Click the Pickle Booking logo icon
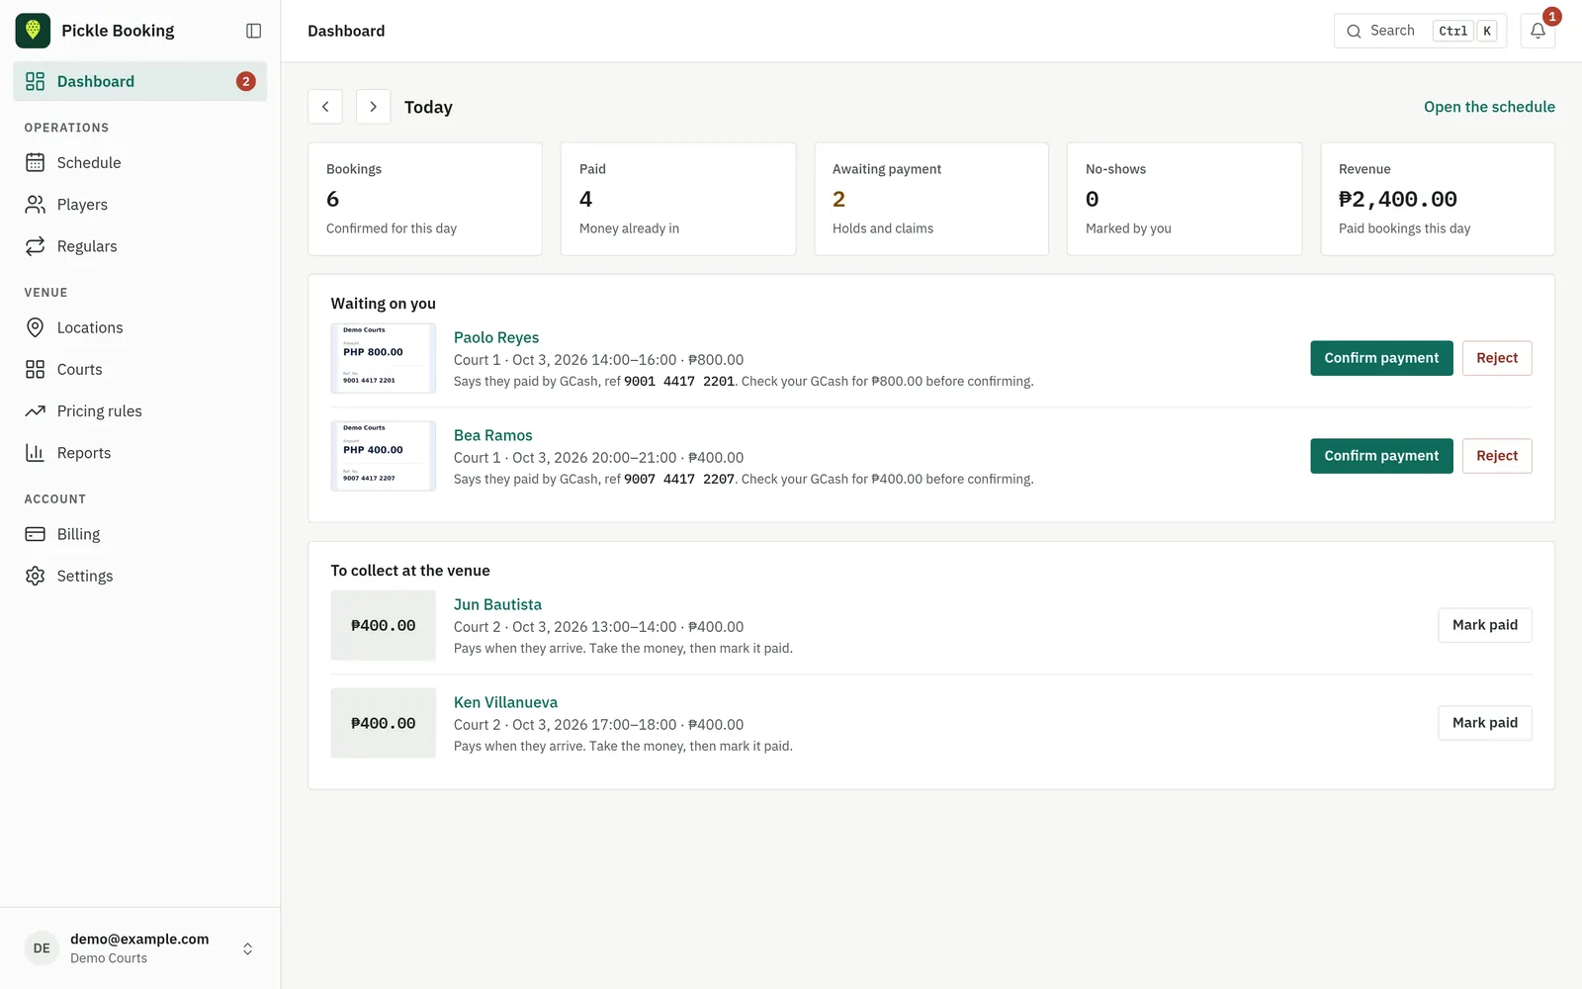This screenshot has width=1582, height=989. pyautogui.click(x=33, y=31)
